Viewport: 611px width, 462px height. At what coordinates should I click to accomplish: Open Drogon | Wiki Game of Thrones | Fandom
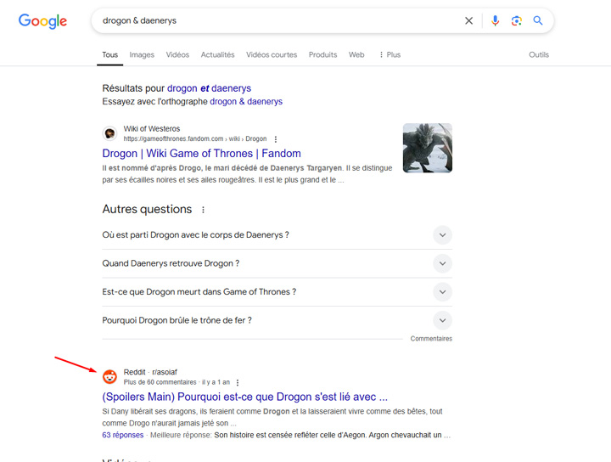click(x=201, y=153)
